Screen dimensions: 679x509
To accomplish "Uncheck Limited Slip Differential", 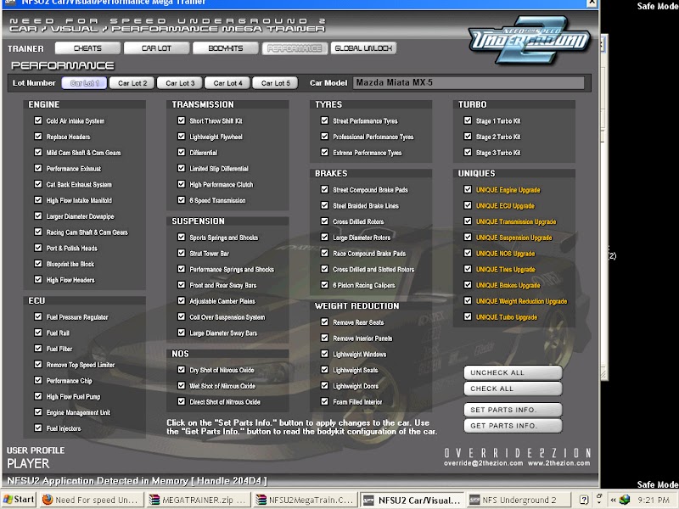I will (182, 168).
